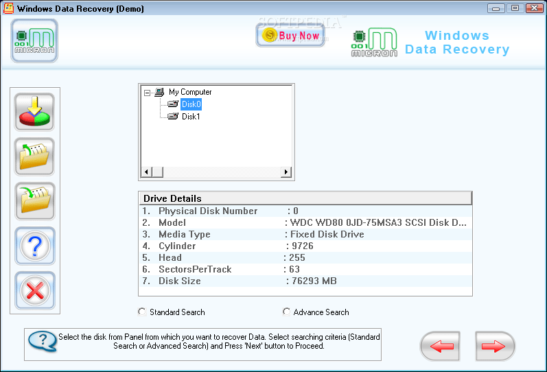Click the Micron logo beside Windows Data Recovery
The image size is (547, 372).
pyautogui.click(x=374, y=43)
